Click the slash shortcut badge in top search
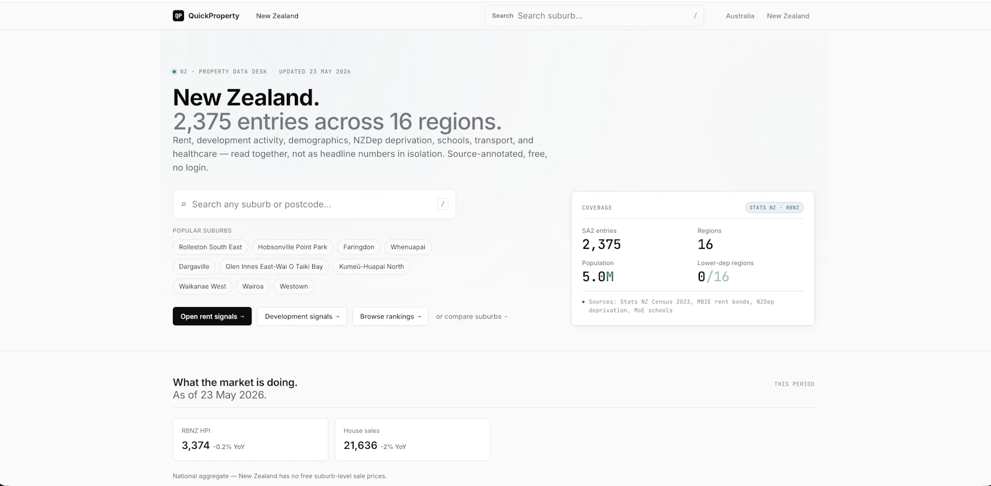This screenshot has width=991, height=486. click(695, 16)
